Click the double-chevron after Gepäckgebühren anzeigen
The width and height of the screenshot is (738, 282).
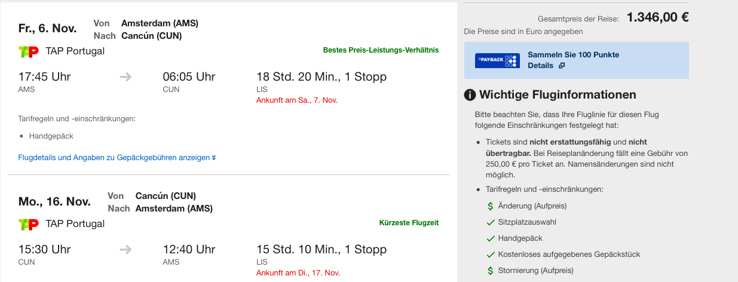(214, 158)
